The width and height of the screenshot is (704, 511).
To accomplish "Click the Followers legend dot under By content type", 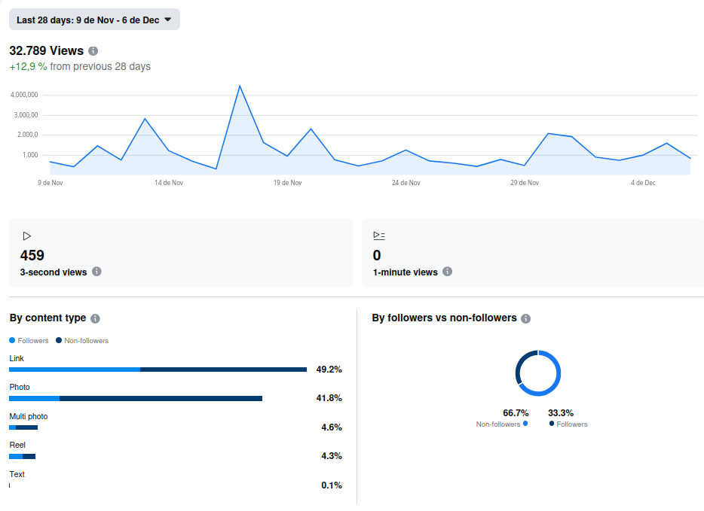I will pyautogui.click(x=12, y=340).
